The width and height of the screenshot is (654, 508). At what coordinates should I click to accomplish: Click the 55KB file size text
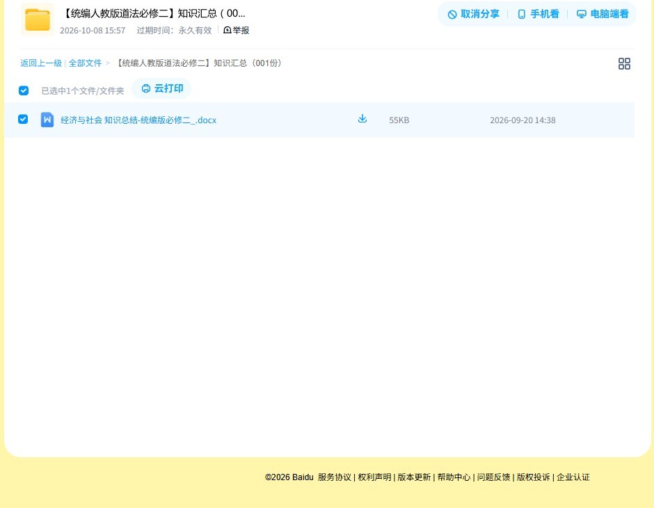coord(399,120)
